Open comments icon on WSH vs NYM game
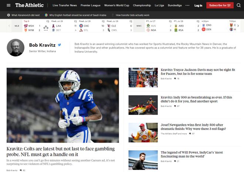This screenshot has width=244, height=174. 48,21
